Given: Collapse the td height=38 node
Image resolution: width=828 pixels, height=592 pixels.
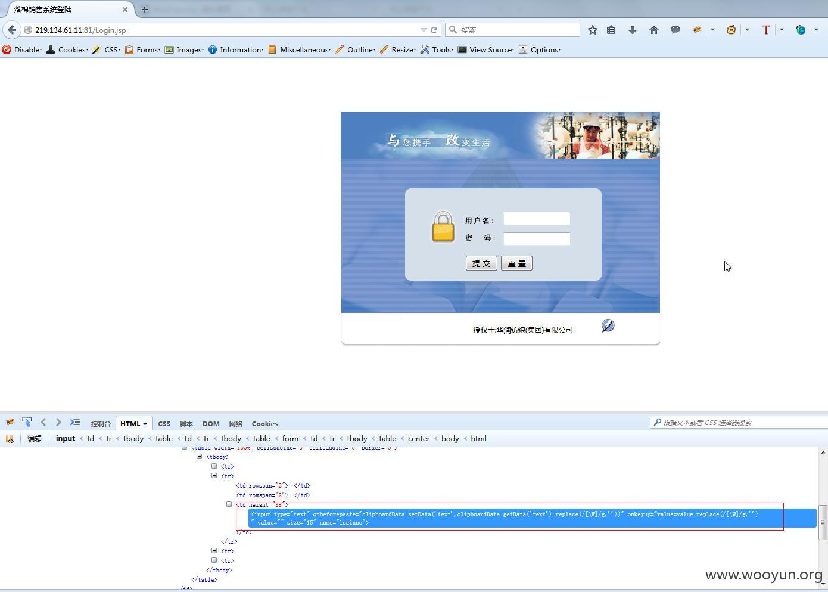Looking at the screenshot, I should pyautogui.click(x=229, y=504).
